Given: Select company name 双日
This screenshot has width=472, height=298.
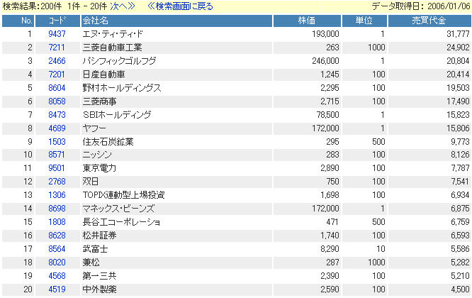Looking at the screenshot, I should [91, 182].
